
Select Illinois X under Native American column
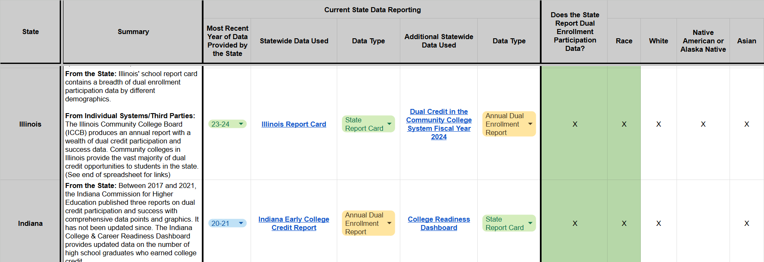coord(703,124)
